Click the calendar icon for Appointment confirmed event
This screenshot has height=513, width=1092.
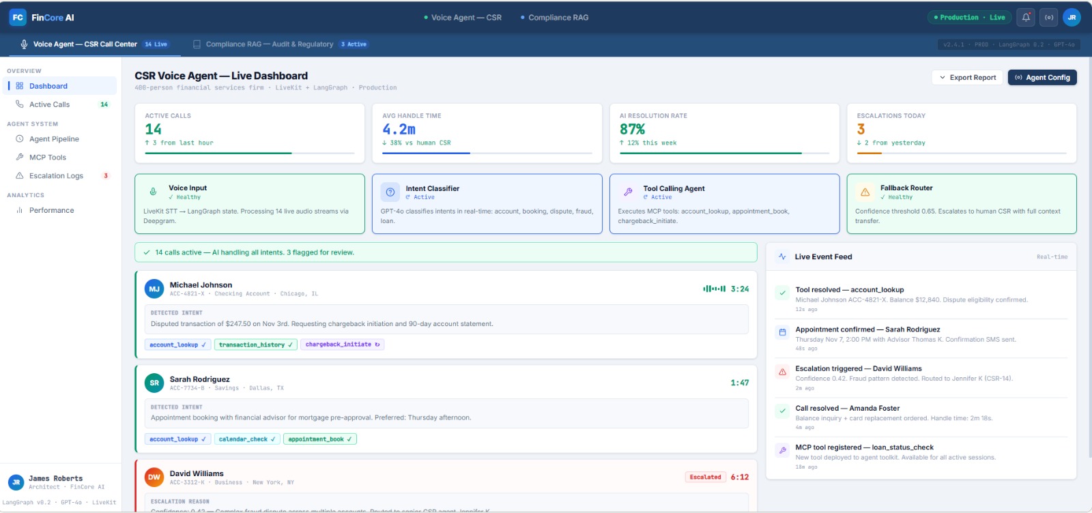coord(782,332)
